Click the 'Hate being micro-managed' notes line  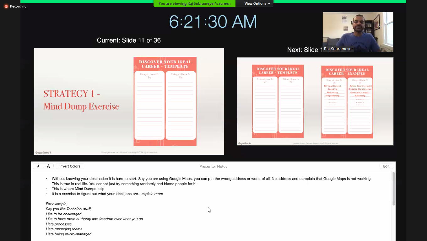(68, 234)
